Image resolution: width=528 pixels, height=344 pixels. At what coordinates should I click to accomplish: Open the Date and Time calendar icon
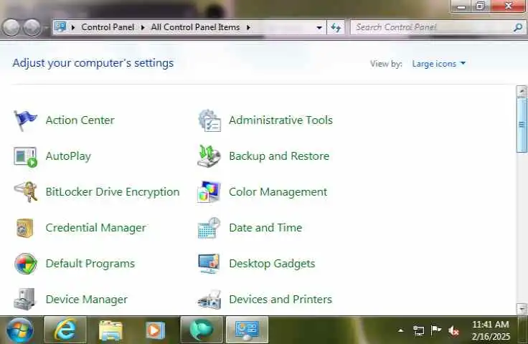[209, 228]
